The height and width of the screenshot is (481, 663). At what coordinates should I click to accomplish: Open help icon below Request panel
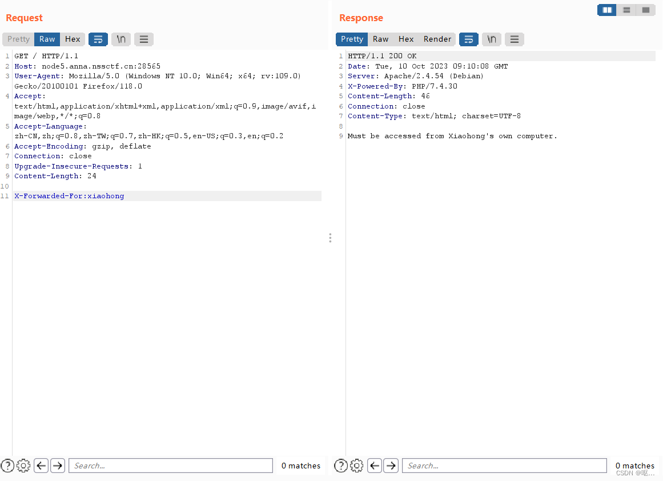coord(7,466)
